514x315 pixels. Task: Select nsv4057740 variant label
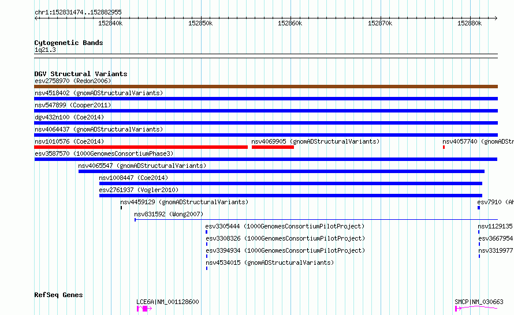point(478,141)
